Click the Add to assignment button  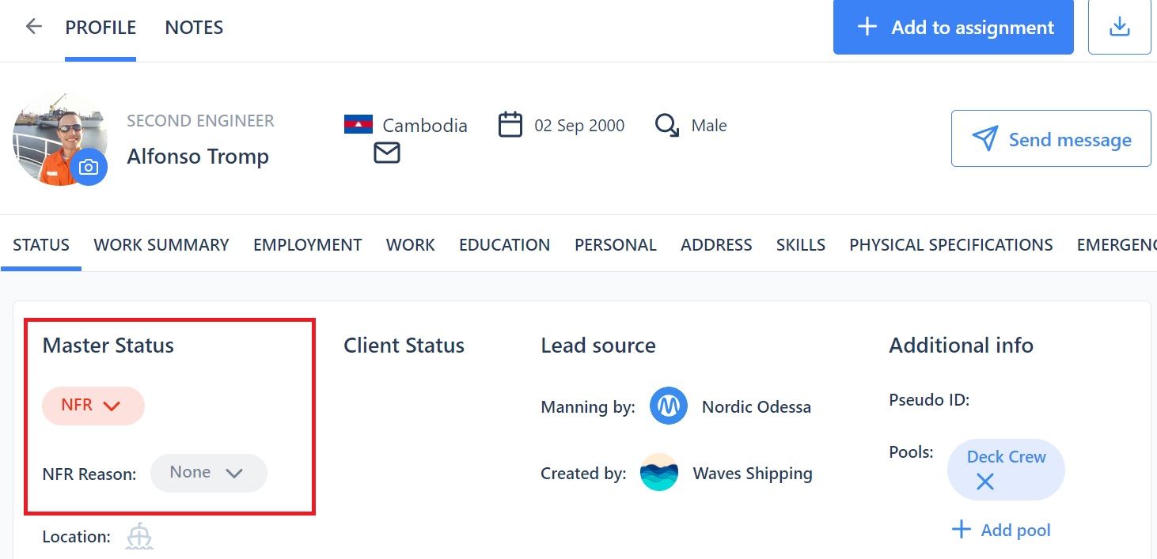pyautogui.click(x=953, y=27)
